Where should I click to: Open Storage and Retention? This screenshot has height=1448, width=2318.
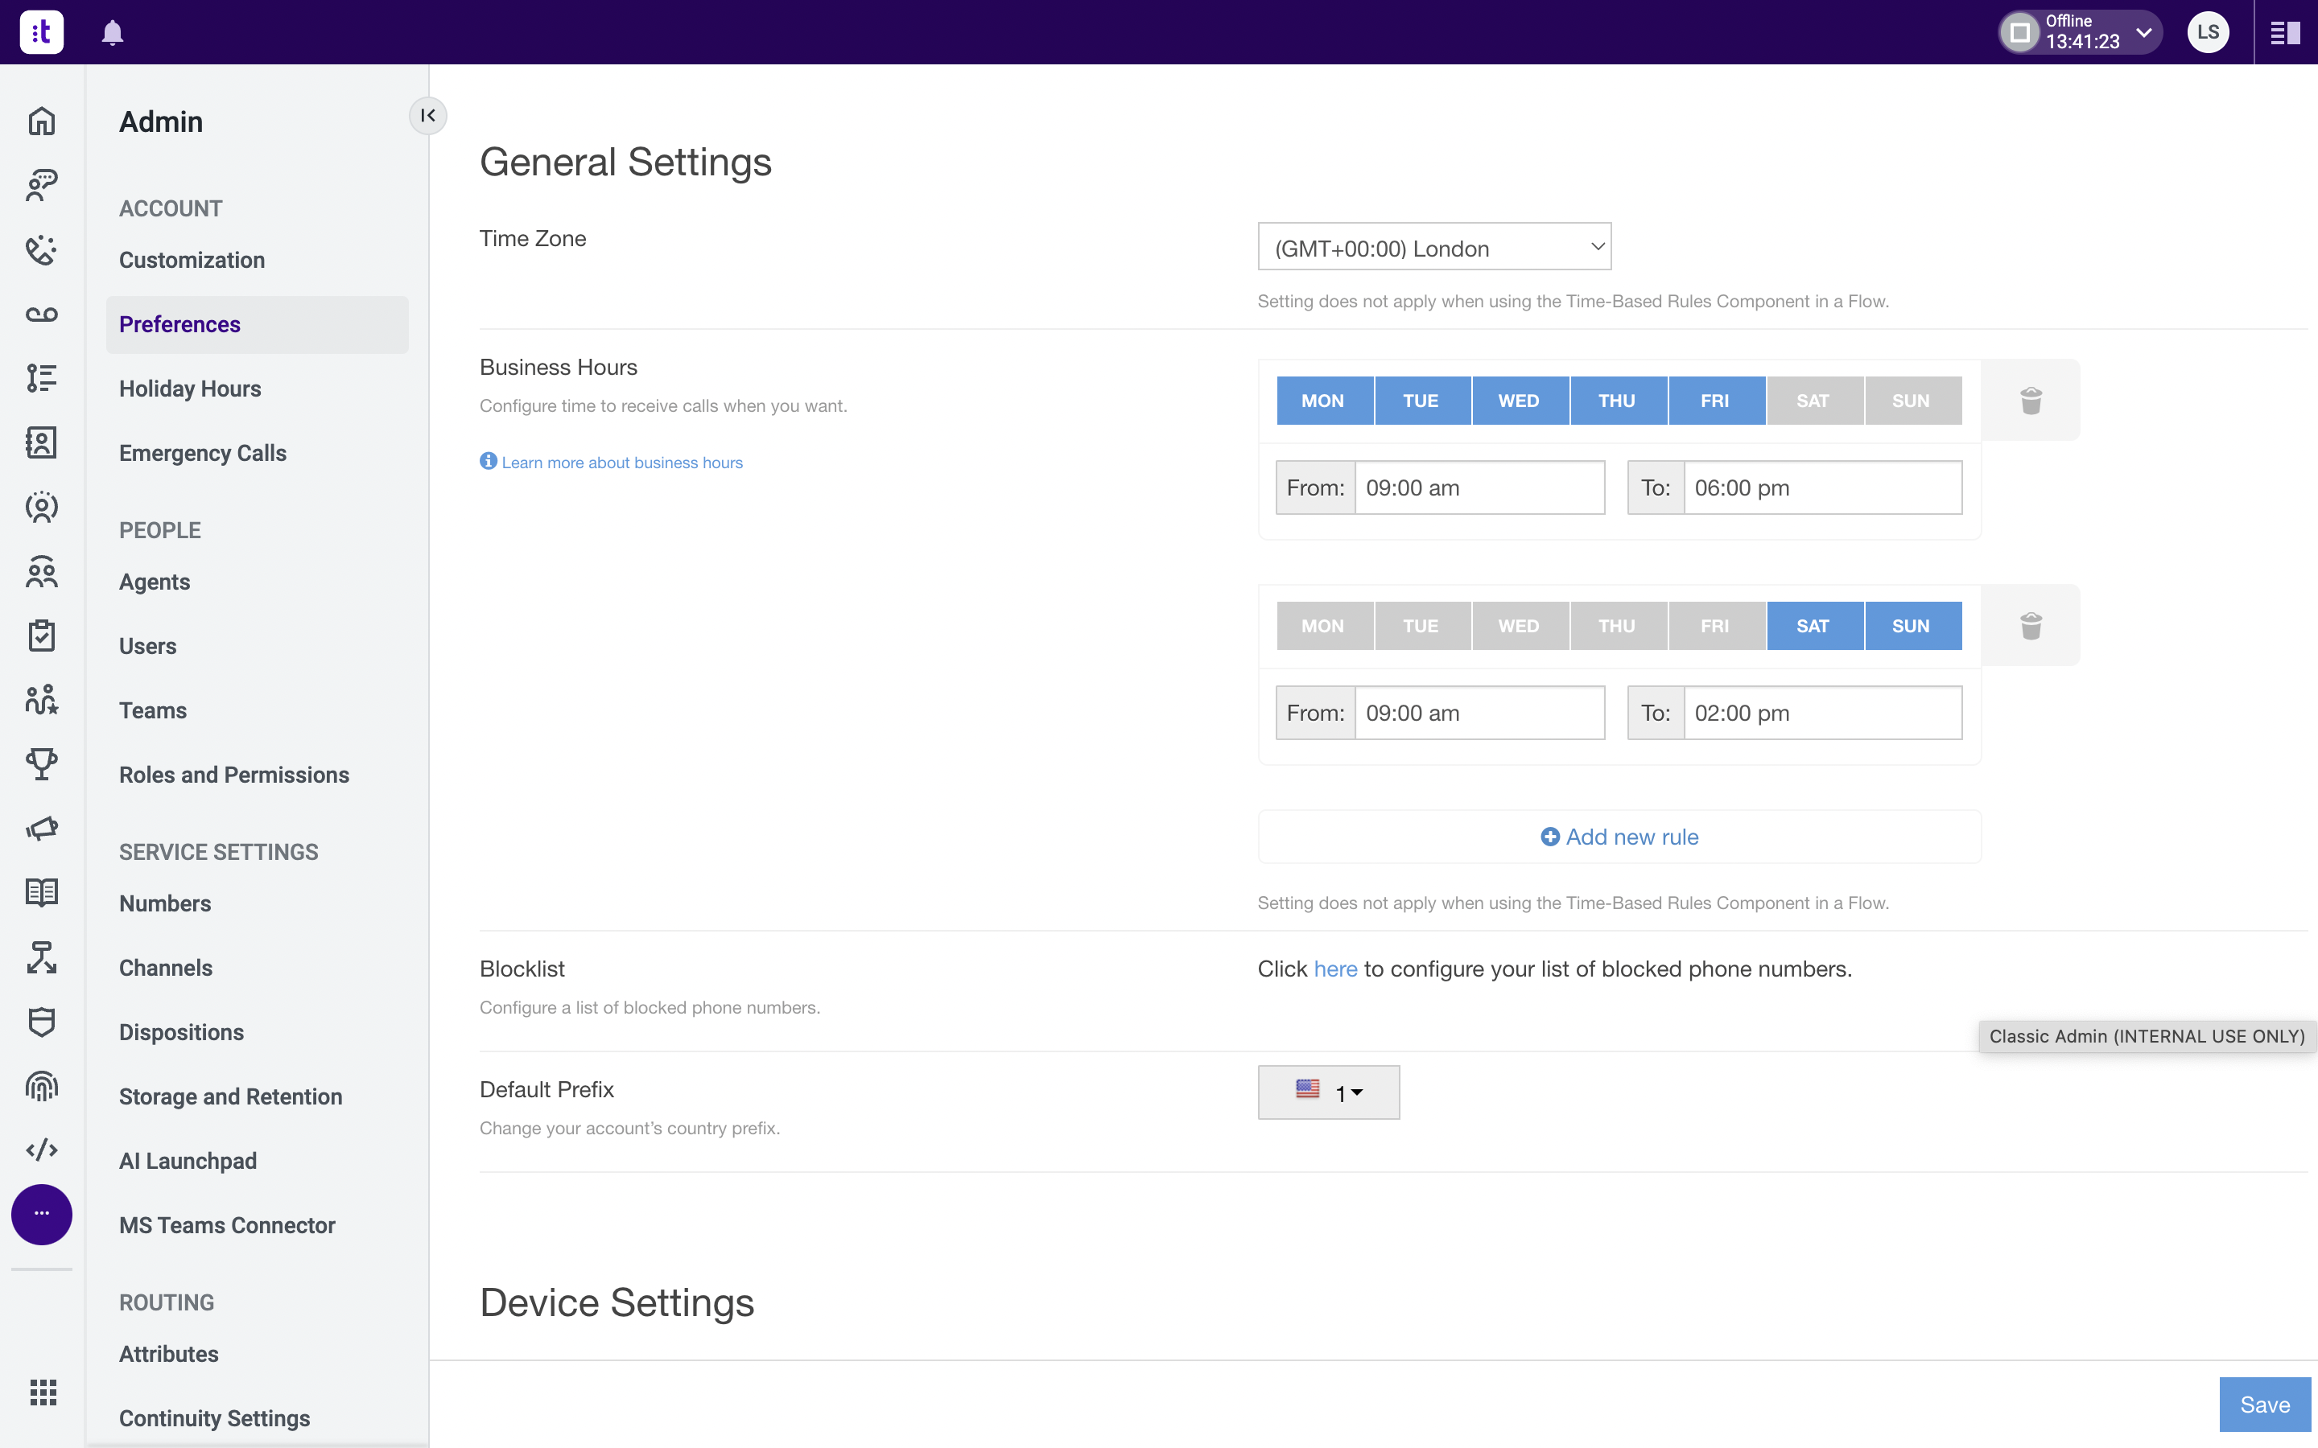point(230,1096)
